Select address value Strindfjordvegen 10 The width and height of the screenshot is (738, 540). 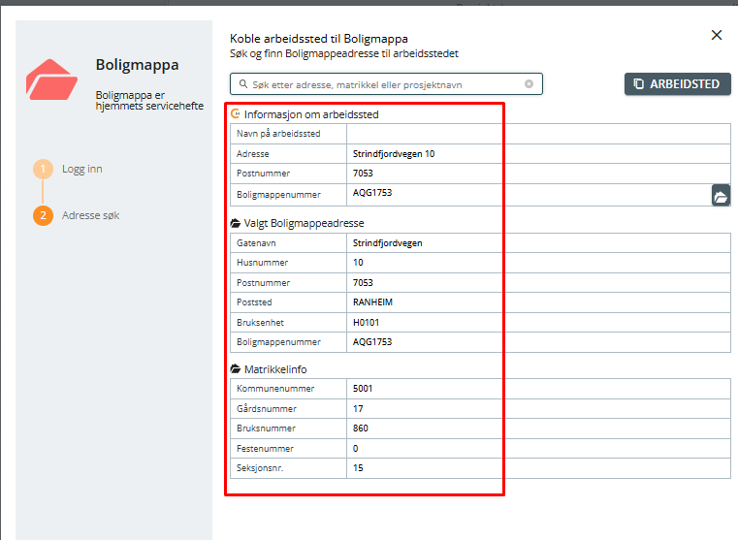(x=394, y=154)
